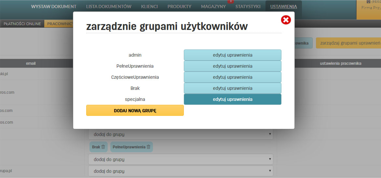The height and width of the screenshot is (178, 381).
Task: Remove PełneUprawnienia tag trash icon
Action: click(148, 147)
